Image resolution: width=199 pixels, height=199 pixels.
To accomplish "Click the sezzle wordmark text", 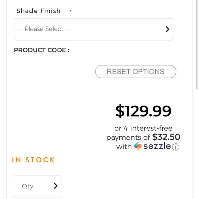I will (x=157, y=146).
